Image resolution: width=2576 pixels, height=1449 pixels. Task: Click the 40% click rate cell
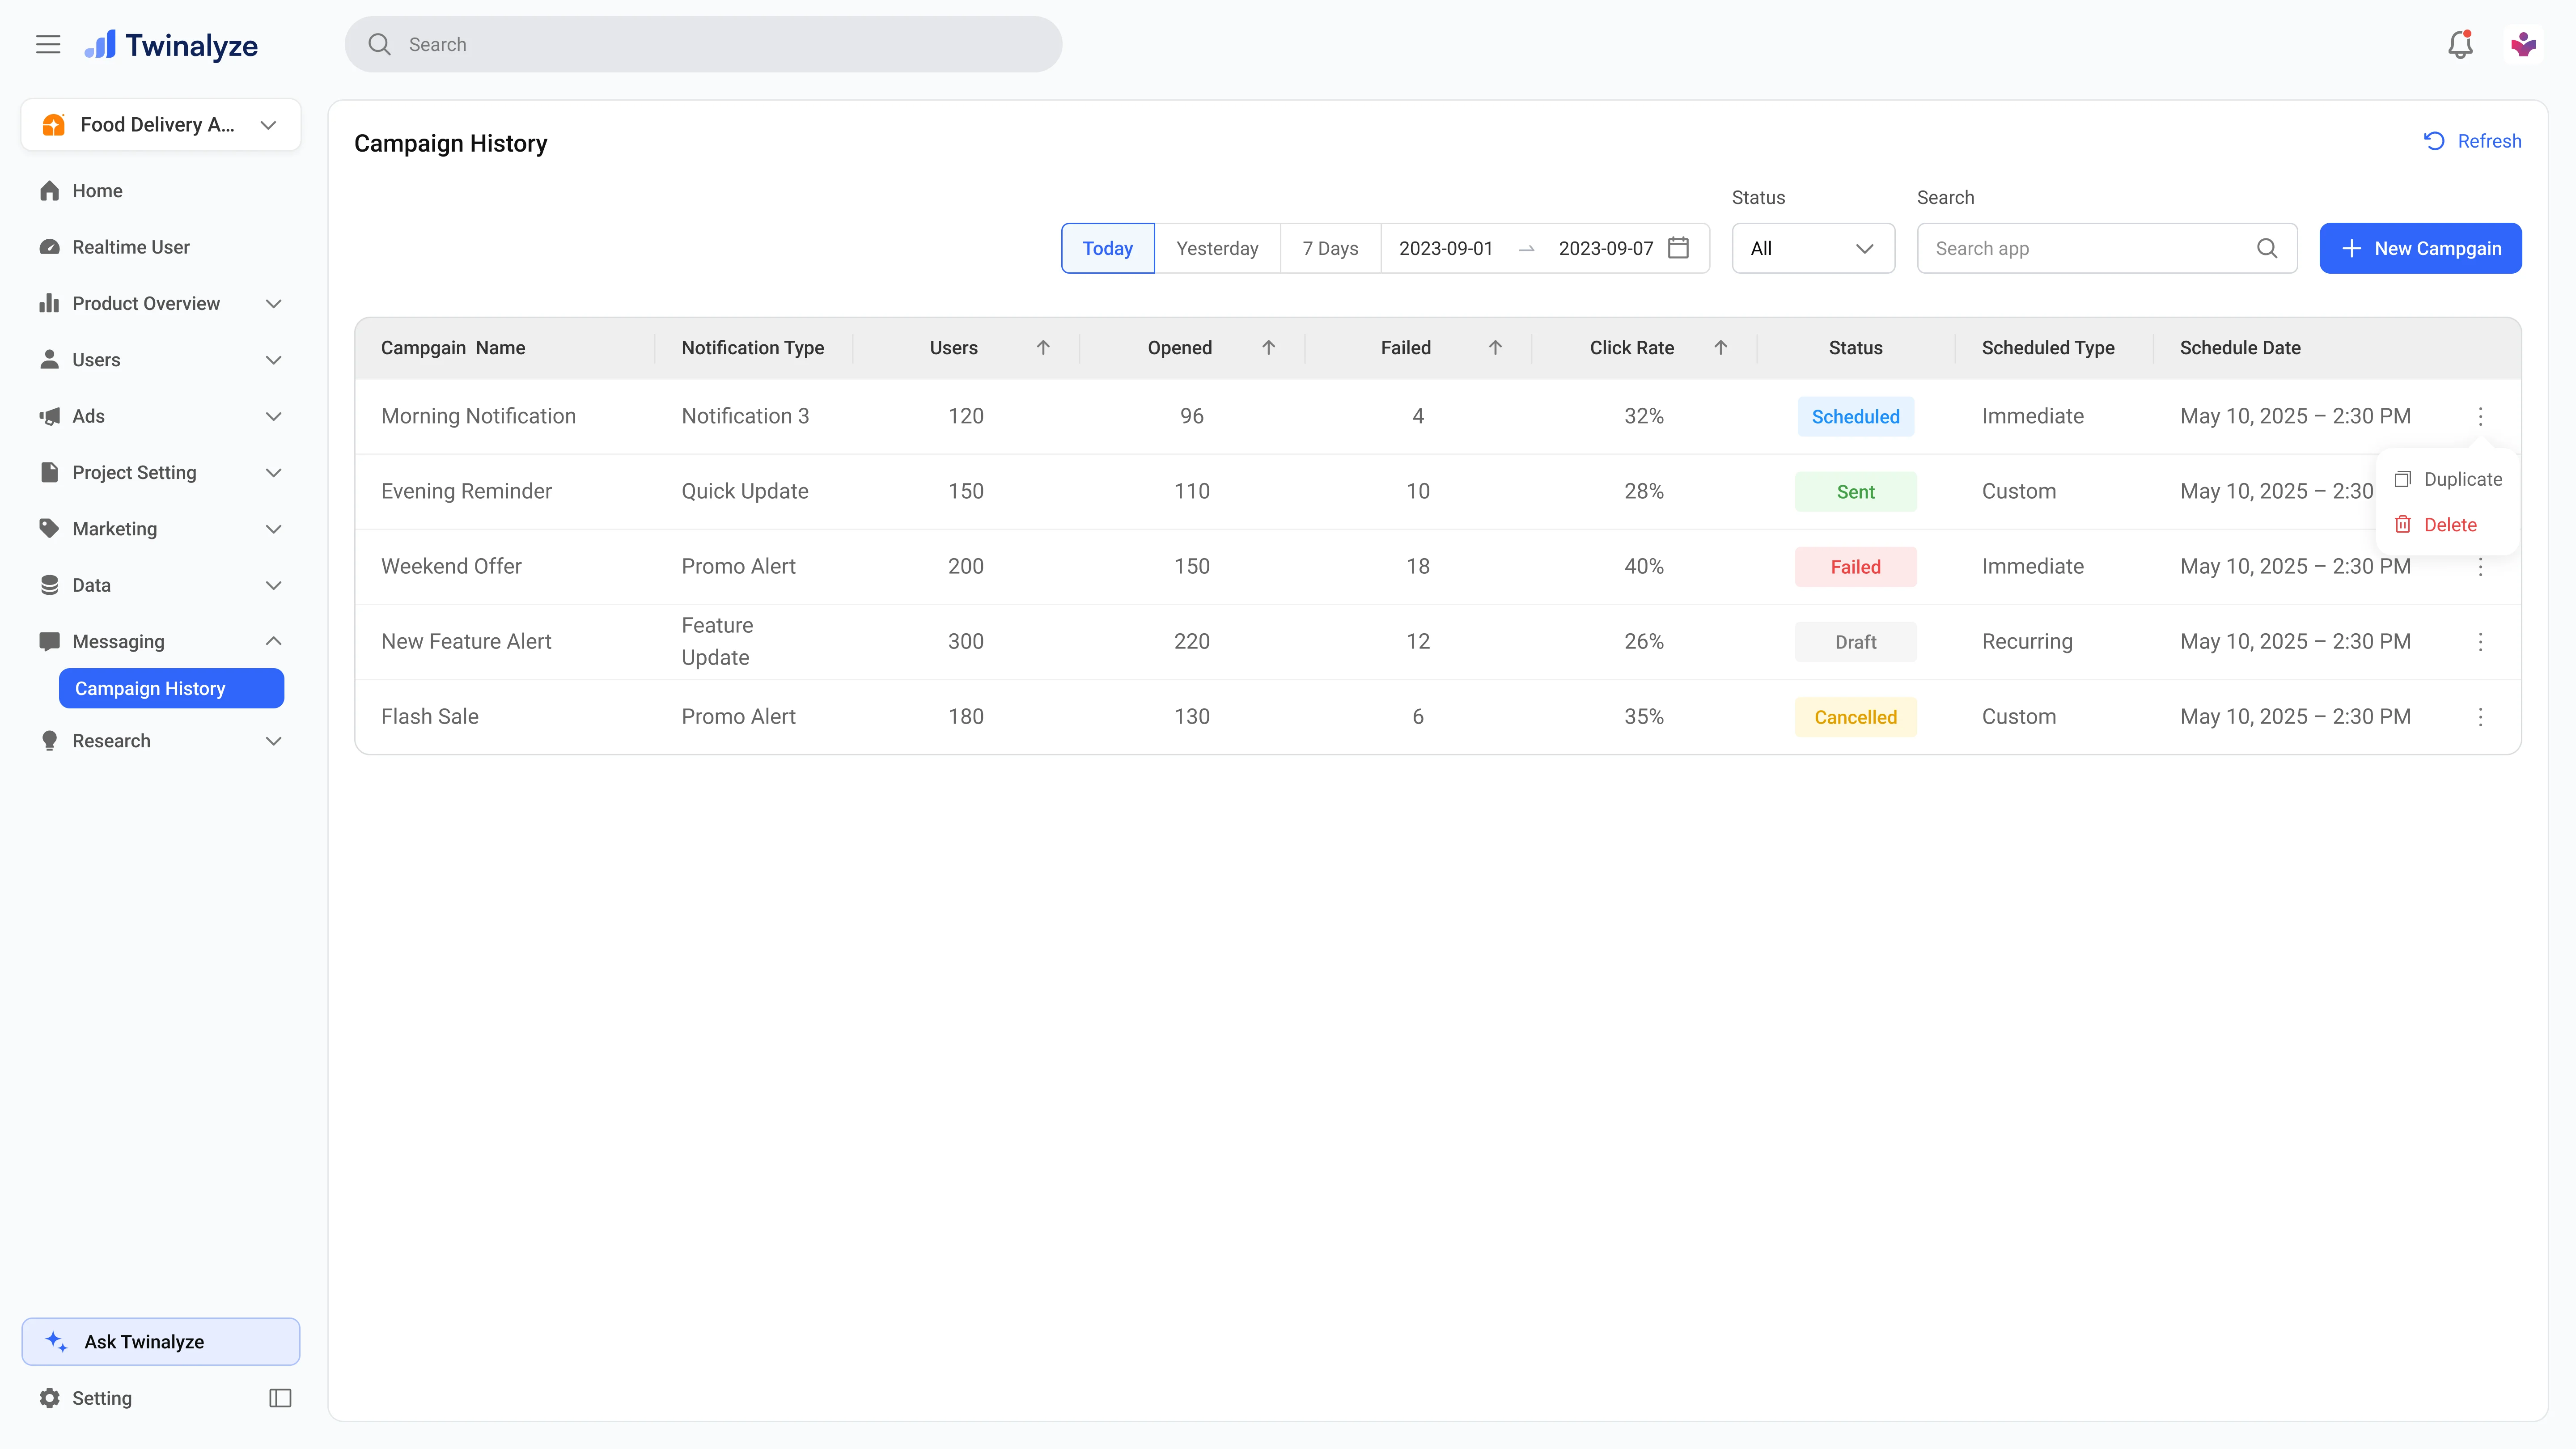click(1644, 566)
